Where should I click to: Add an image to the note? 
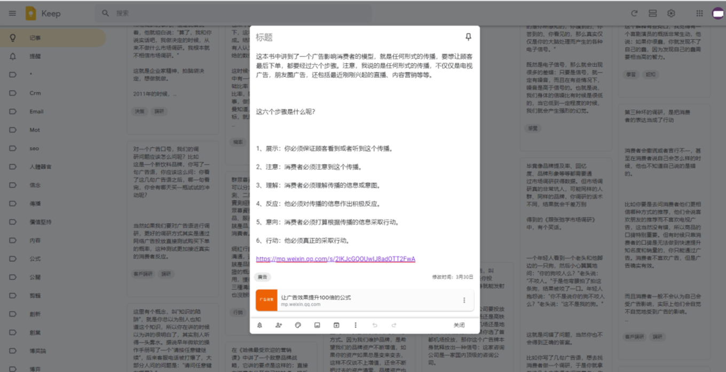(317, 325)
